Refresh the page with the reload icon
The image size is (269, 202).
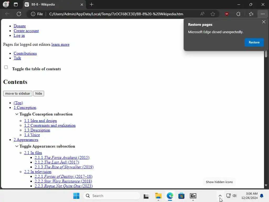point(19,14)
